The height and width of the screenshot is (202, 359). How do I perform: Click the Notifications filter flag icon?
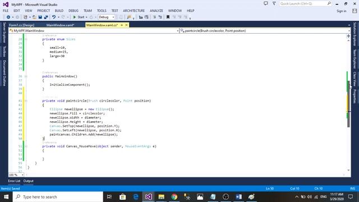click(274, 3)
